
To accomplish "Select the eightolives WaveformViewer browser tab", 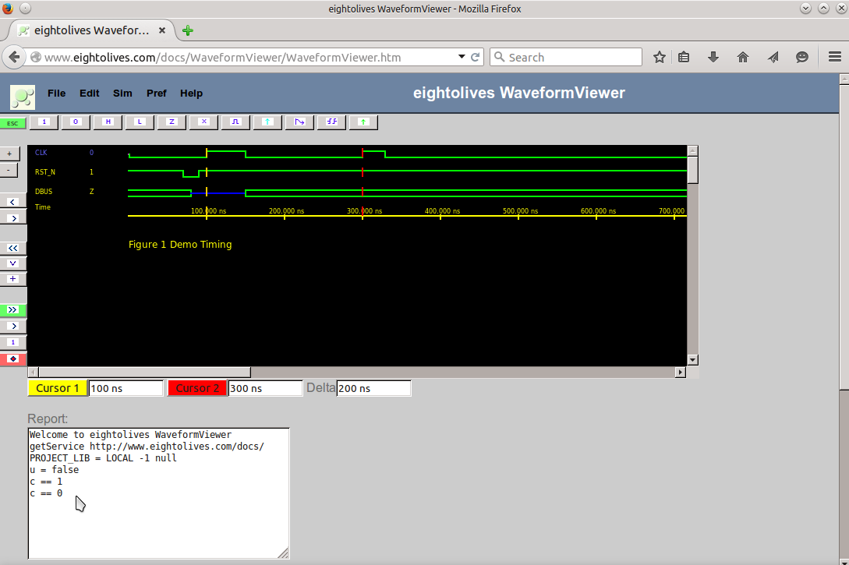I will [91, 30].
